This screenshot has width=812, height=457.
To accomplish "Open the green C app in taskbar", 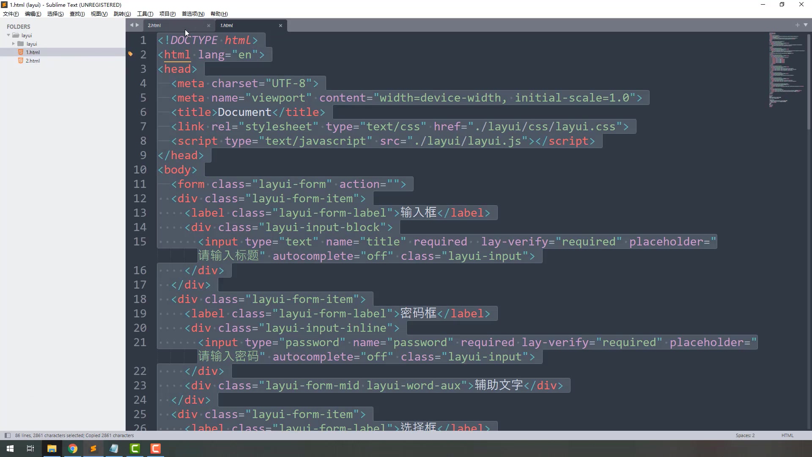I will 135,449.
